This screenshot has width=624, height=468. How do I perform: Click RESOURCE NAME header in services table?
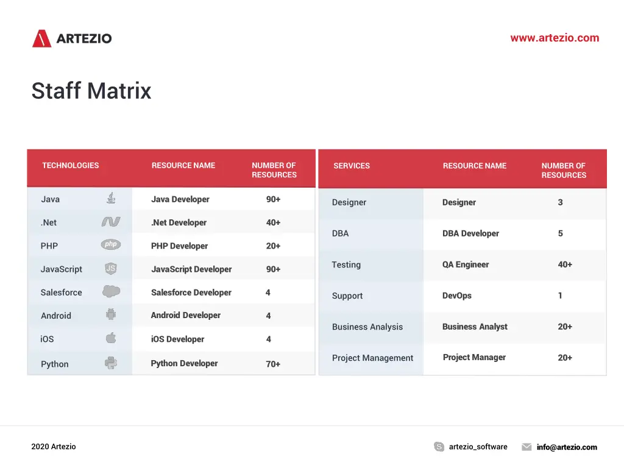(474, 166)
